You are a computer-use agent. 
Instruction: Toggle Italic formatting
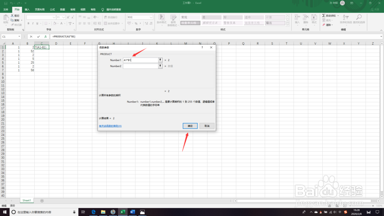[33, 23]
